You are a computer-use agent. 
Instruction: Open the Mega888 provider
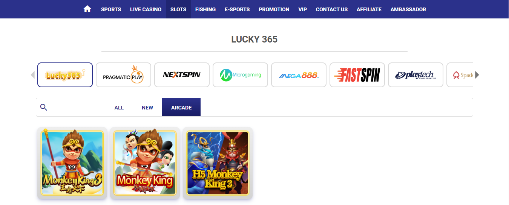click(x=299, y=75)
